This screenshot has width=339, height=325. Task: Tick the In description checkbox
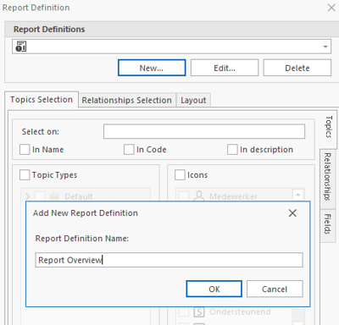point(232,150)
